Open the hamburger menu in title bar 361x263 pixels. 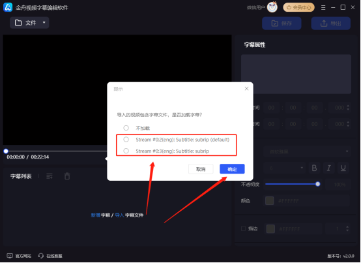(323, 8)
